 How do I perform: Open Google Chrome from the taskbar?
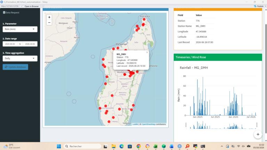tap(139, 146)
